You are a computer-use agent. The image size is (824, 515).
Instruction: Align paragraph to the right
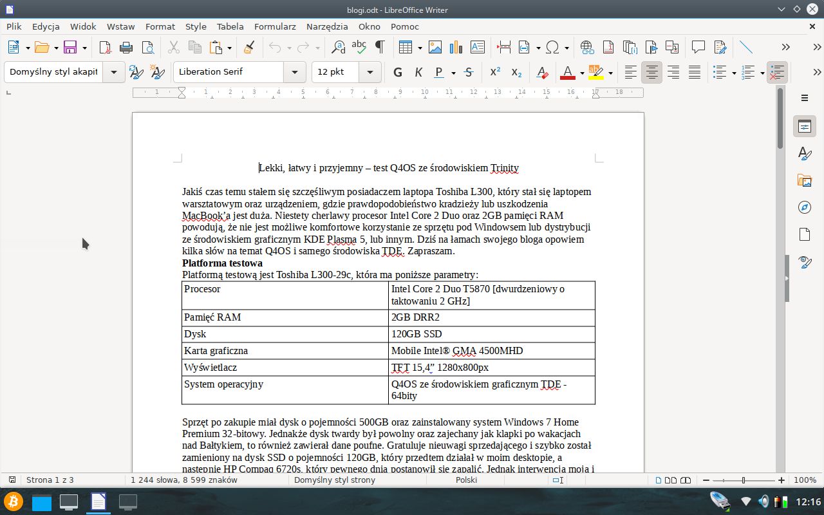coord(673,72)
